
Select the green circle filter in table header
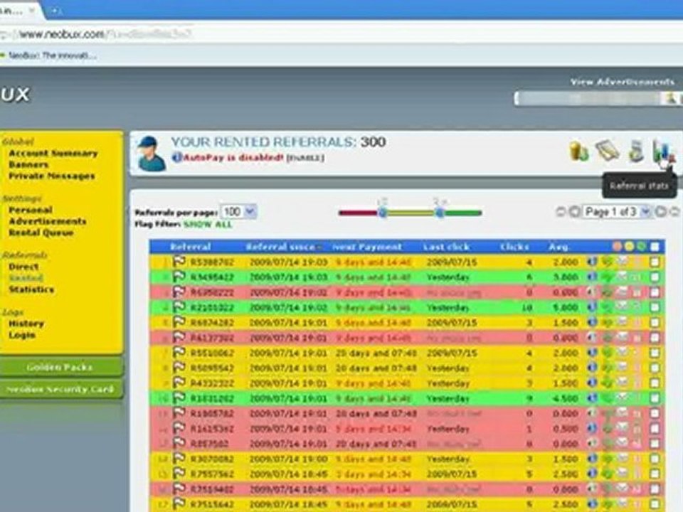[641, 247]
